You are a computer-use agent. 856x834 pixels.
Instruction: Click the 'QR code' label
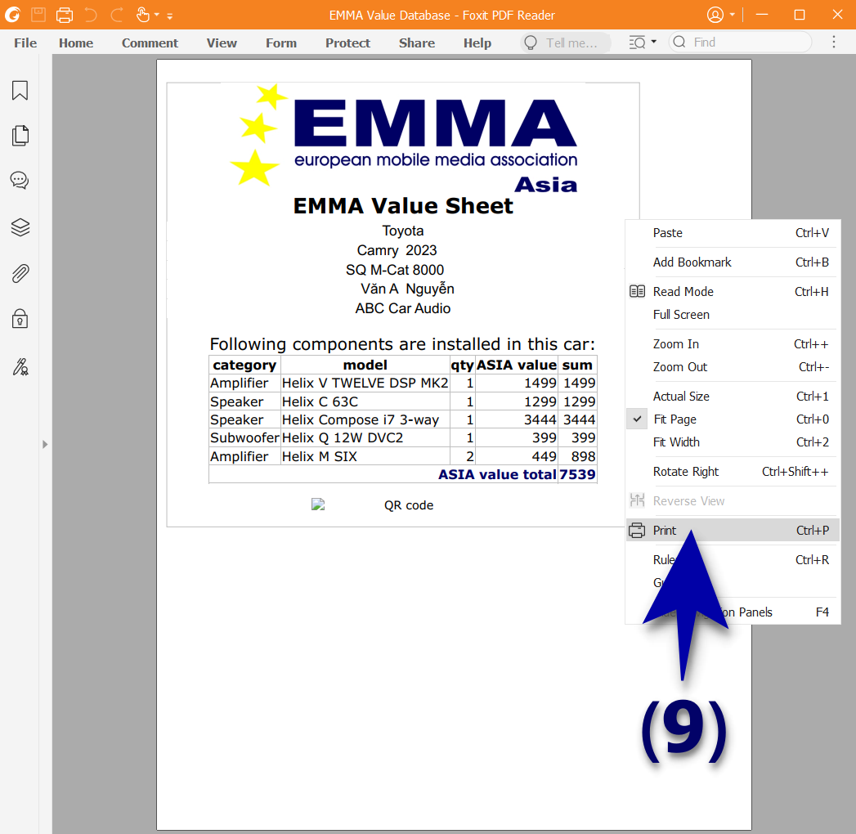pos(409,505)
